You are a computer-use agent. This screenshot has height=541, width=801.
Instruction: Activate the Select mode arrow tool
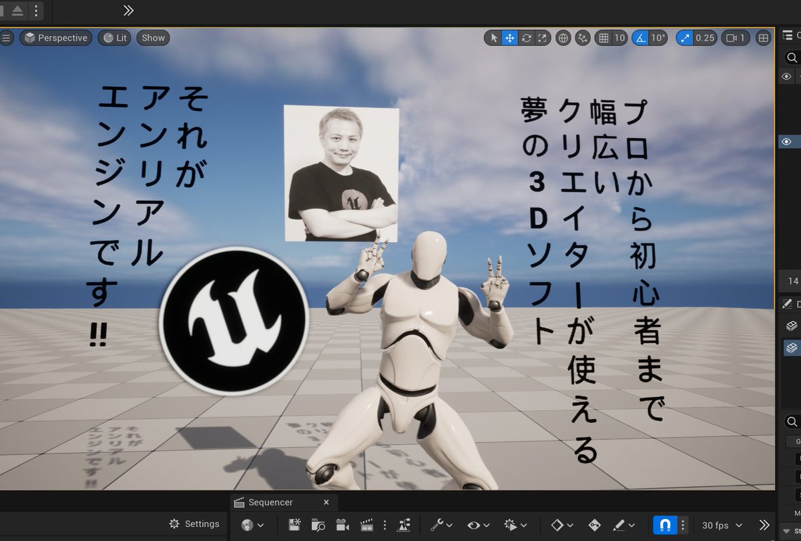pyautogui.click(x=494, y=38)
